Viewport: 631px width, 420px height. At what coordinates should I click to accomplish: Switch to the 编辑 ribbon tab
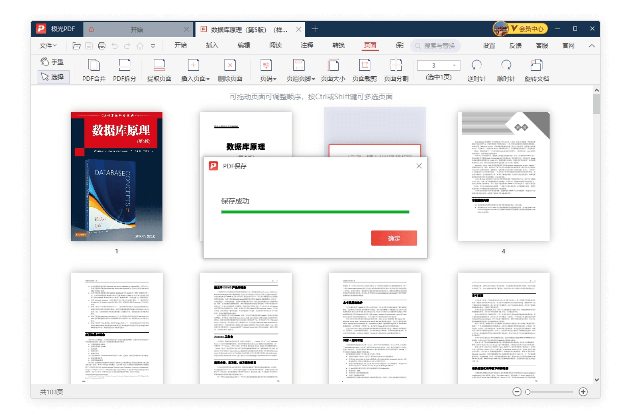pos(244,45)
